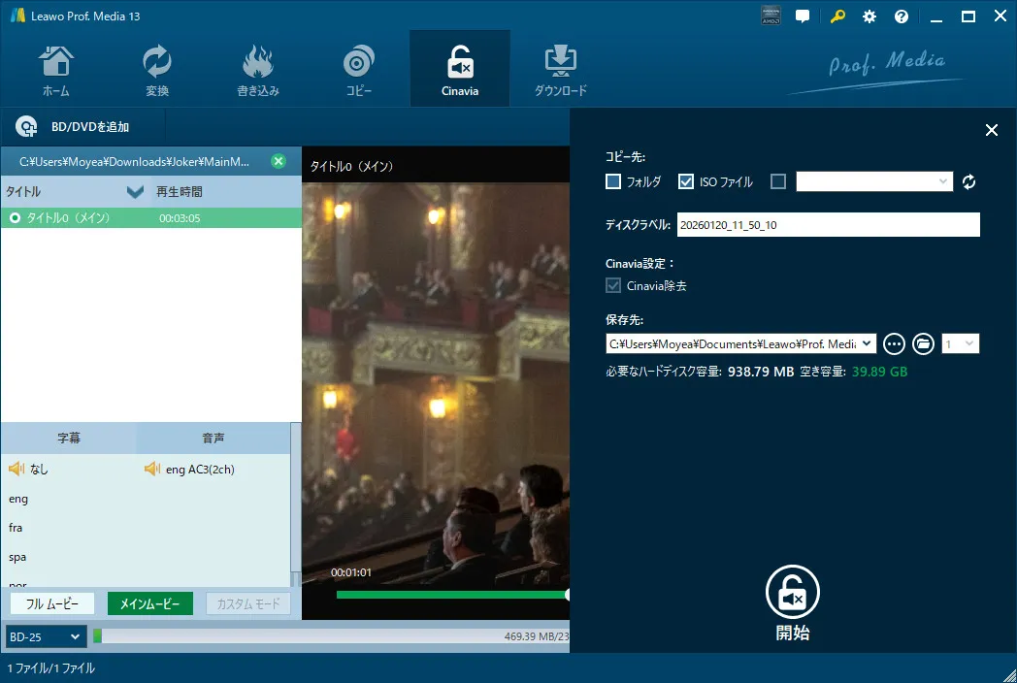
Task: Click the yellow key registration icon
Action: (837, 16)
